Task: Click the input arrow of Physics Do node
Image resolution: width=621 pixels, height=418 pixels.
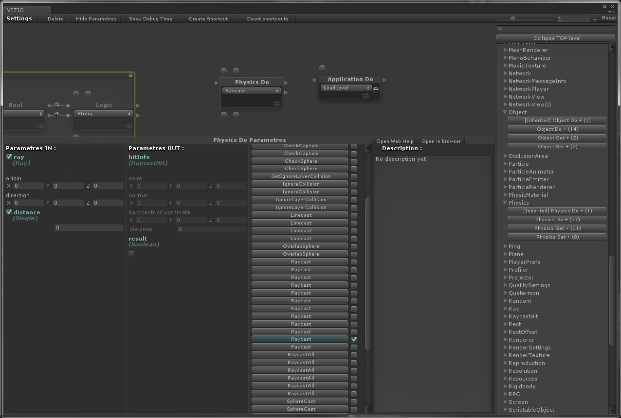Action: (217, 83)
